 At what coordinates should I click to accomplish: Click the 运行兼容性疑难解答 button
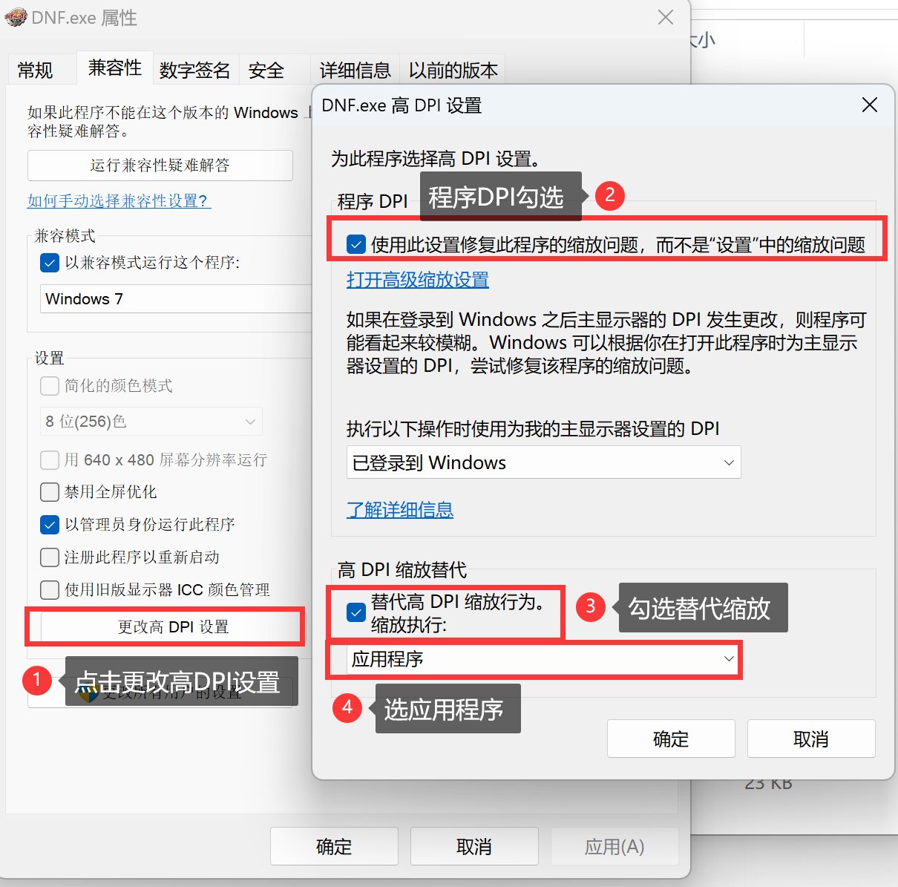pyautogui.click(x=160, y=166)
